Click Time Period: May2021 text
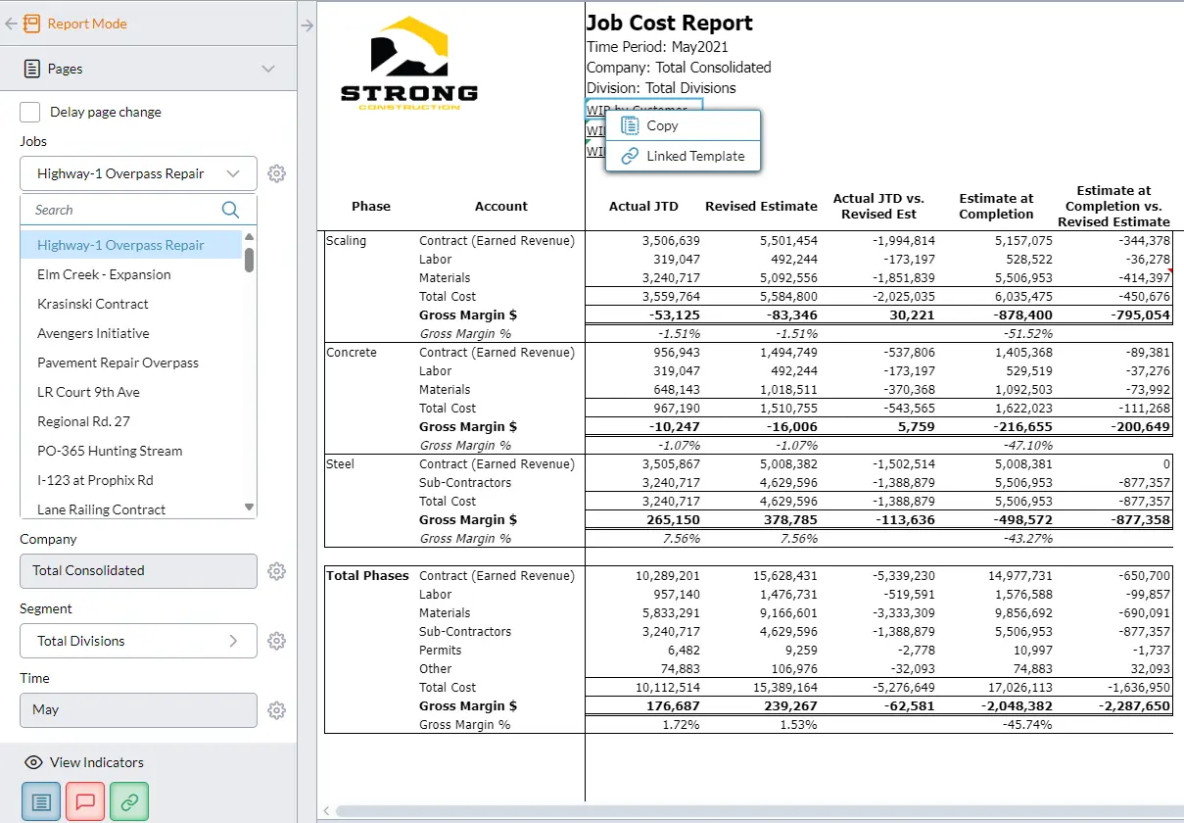 (x=657, y=46)
